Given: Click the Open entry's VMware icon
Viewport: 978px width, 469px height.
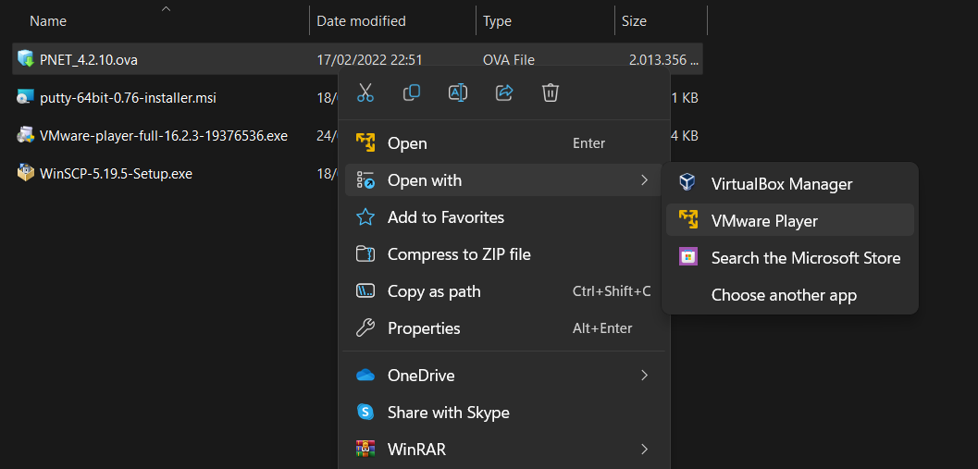Looking at the screenshot, I should [365, 142].
